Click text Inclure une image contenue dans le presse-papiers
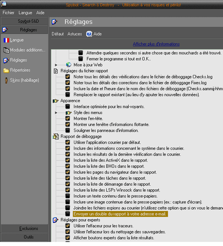Viewport: 223px width, 246px height. click(138, 202)
